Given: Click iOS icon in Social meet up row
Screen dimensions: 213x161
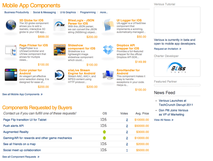Looking at the screenshot, I should 103,150.
